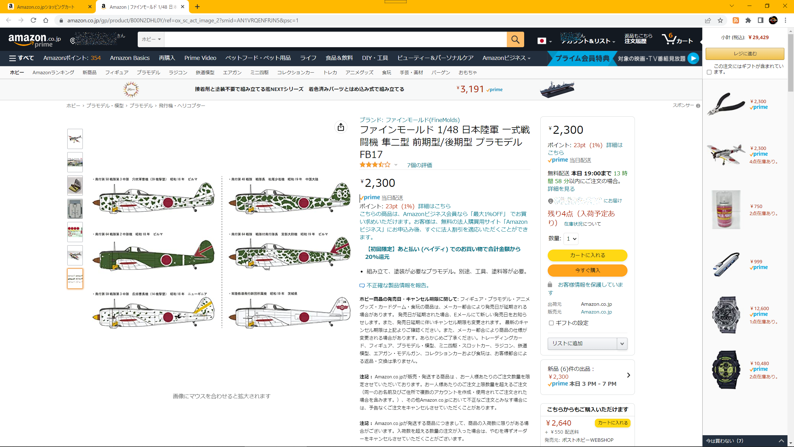Open the Prime Video nav item
The width and height of the screenshot is (794, 447).
[200, 58]
